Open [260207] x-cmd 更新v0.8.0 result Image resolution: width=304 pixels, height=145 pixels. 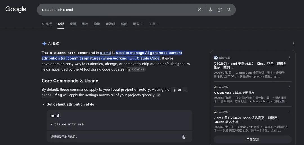(250, 66)
